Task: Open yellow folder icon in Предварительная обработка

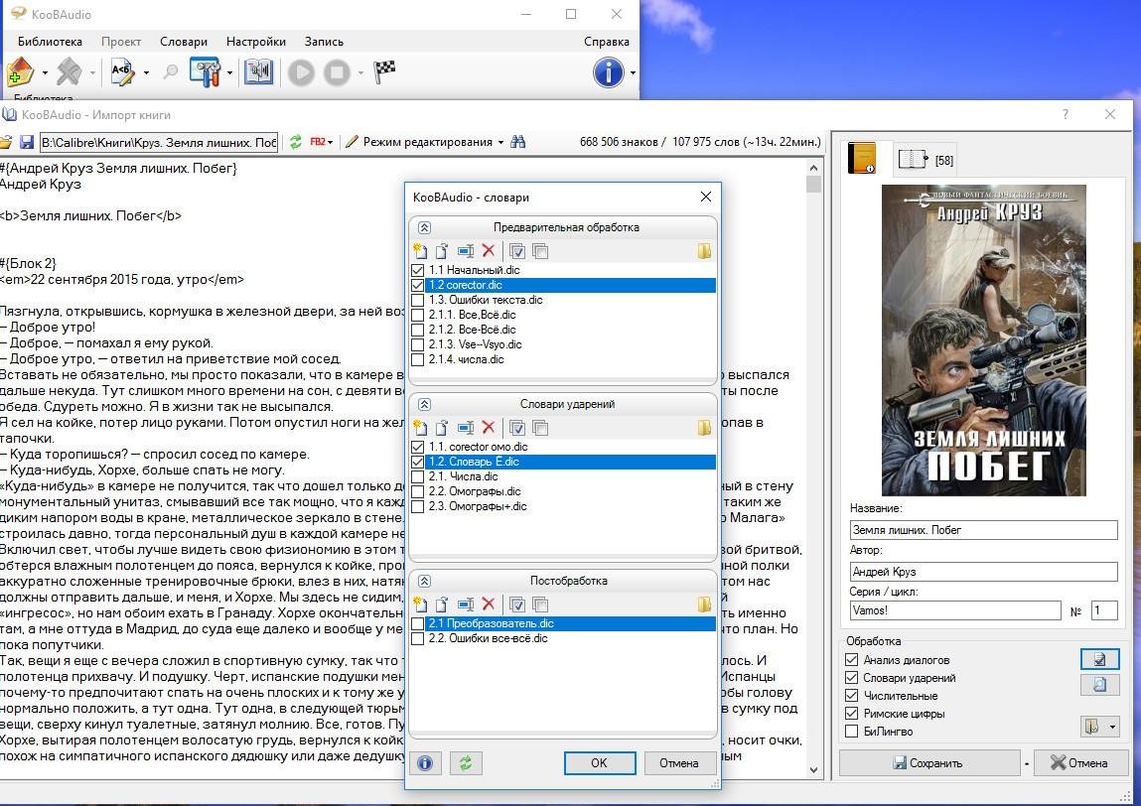Action: (x=704, y=251)
